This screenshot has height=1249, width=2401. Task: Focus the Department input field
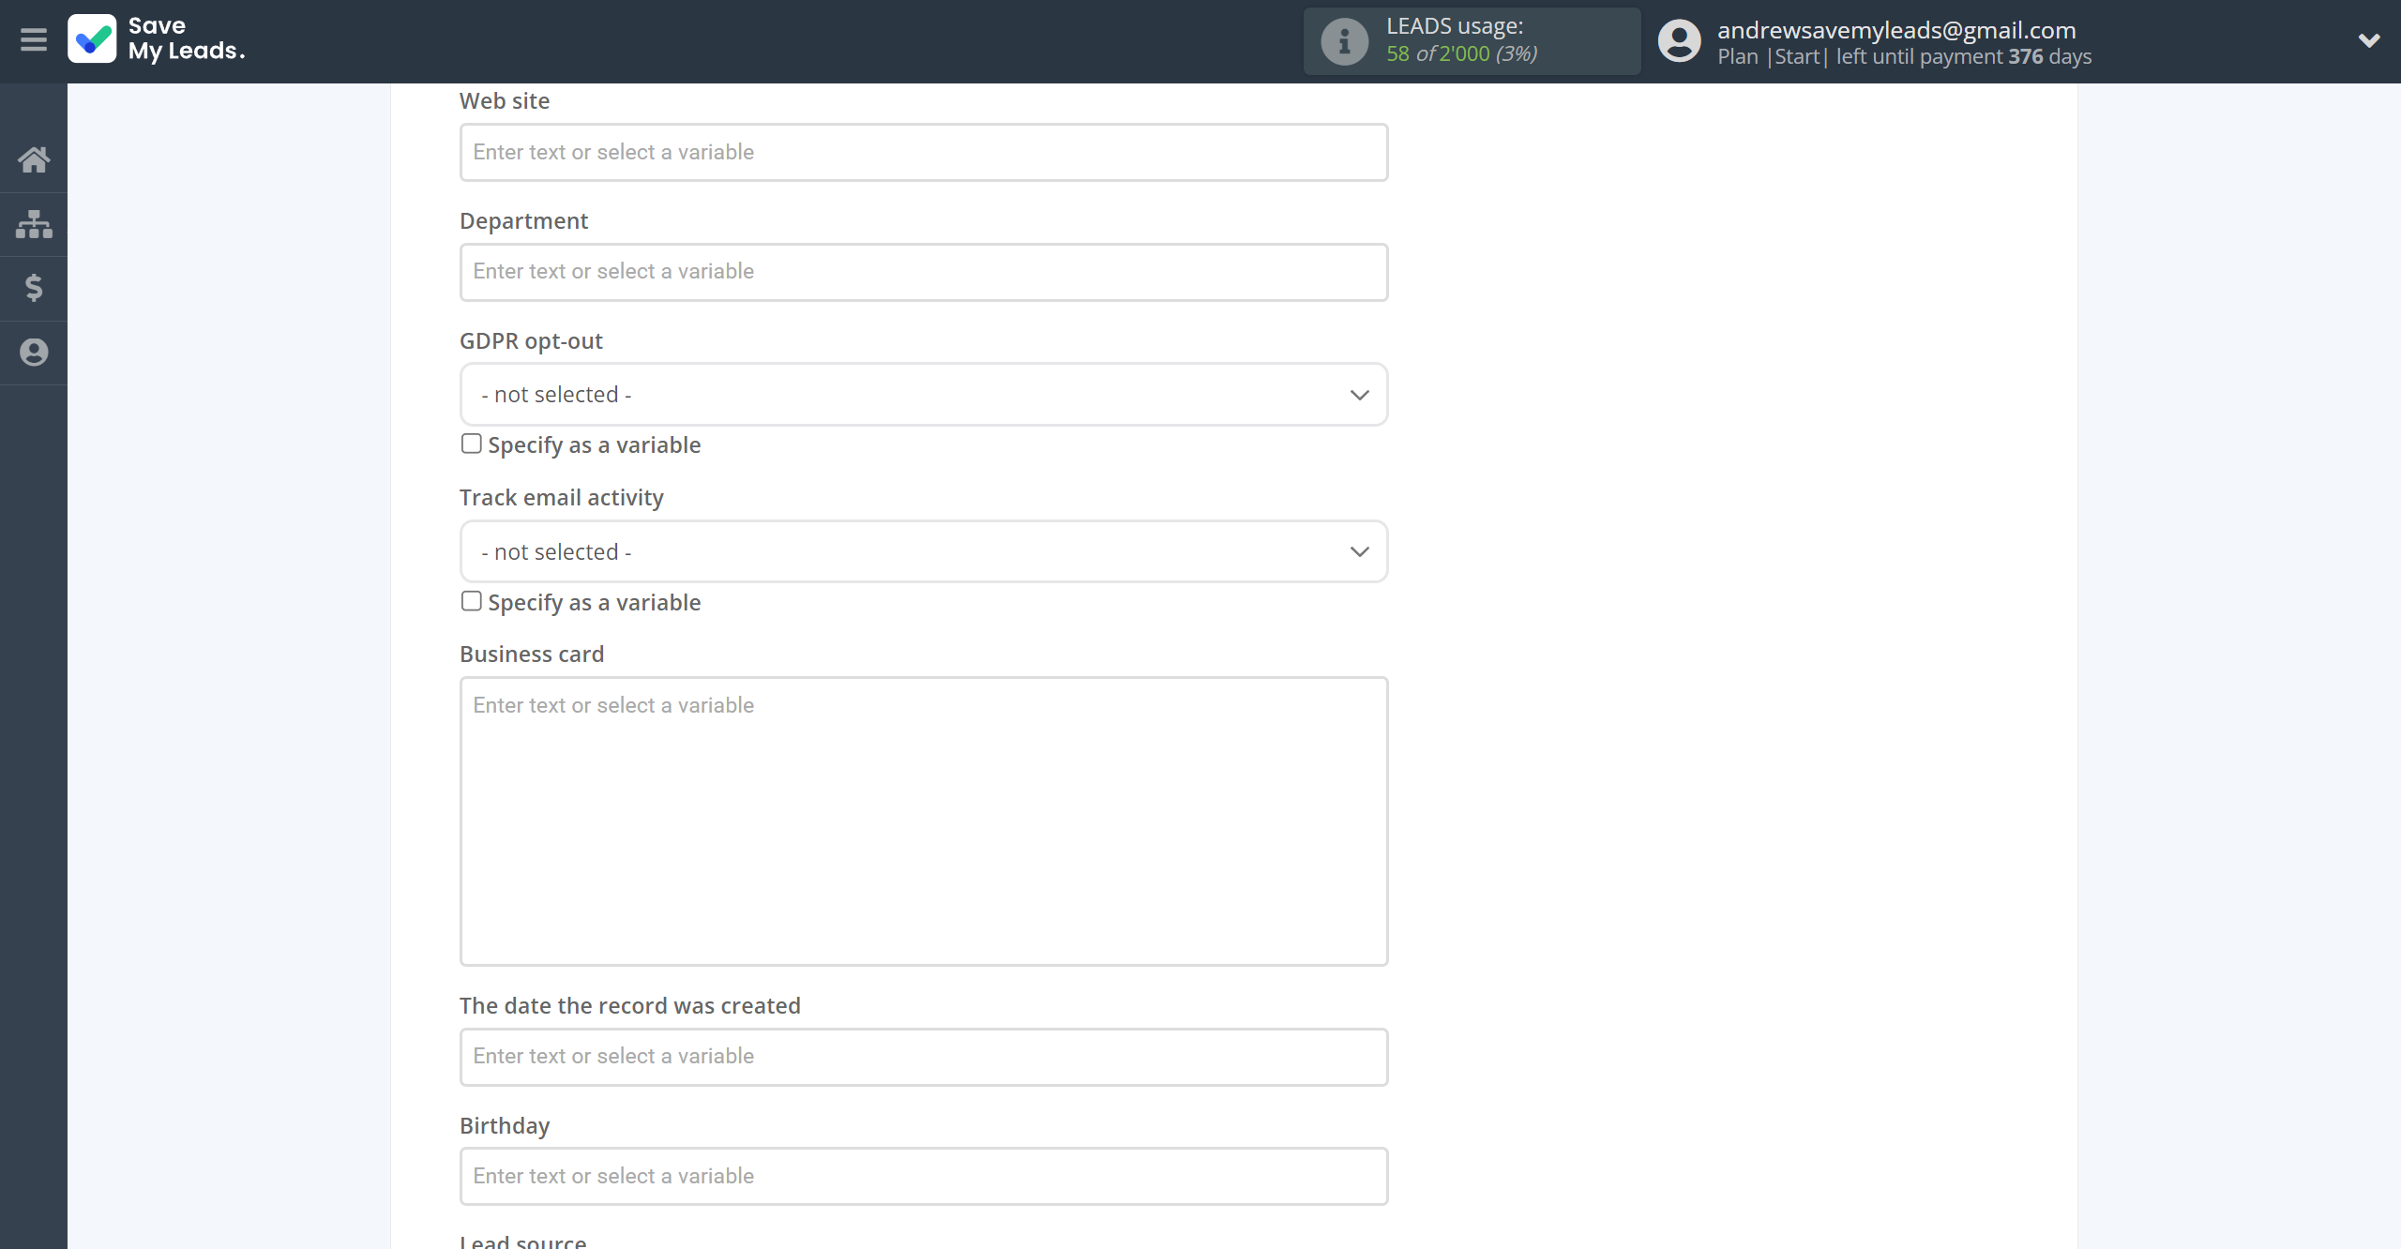coord(924,272)
